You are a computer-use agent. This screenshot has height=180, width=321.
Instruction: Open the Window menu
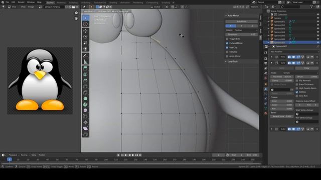[x=31, y=2]
